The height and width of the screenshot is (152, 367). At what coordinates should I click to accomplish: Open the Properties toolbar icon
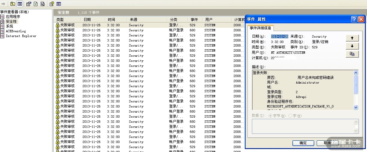click(29, 4)
